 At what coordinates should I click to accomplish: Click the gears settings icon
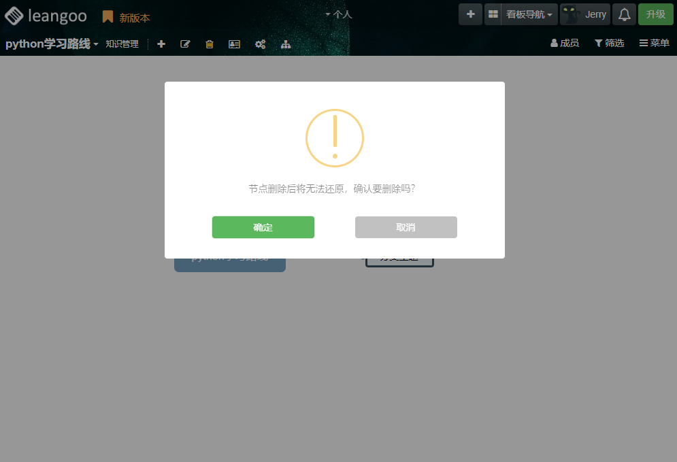260,44
